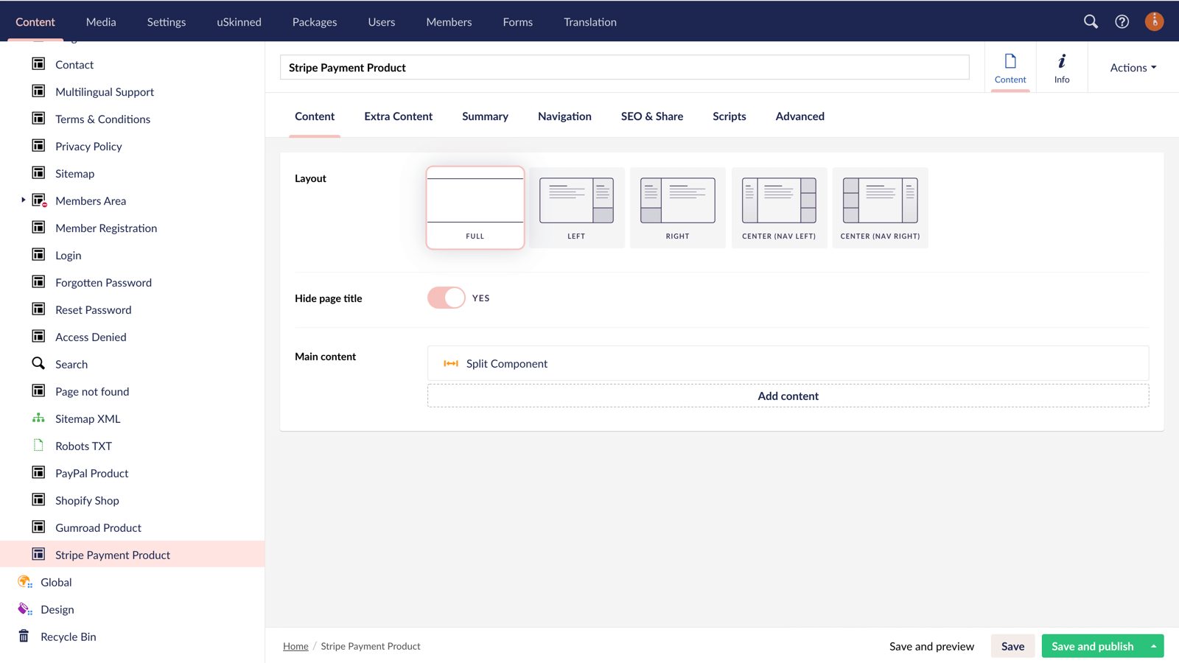Select the Search node icon in content tree
1179x663 pixels.
[x=38, y=363]
